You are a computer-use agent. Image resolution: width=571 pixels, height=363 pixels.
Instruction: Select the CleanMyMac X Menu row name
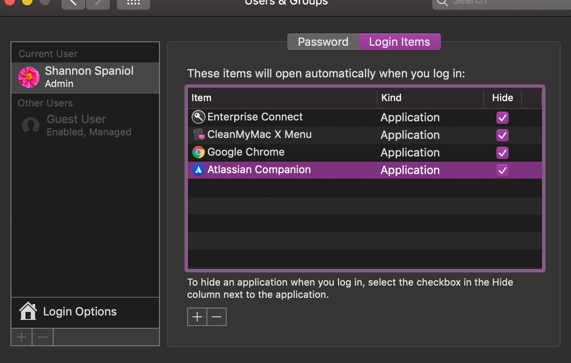pyautogui.click(x=259, y=134)
